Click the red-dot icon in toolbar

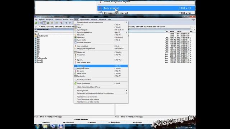pyautogui.click(x=61, y=23)
